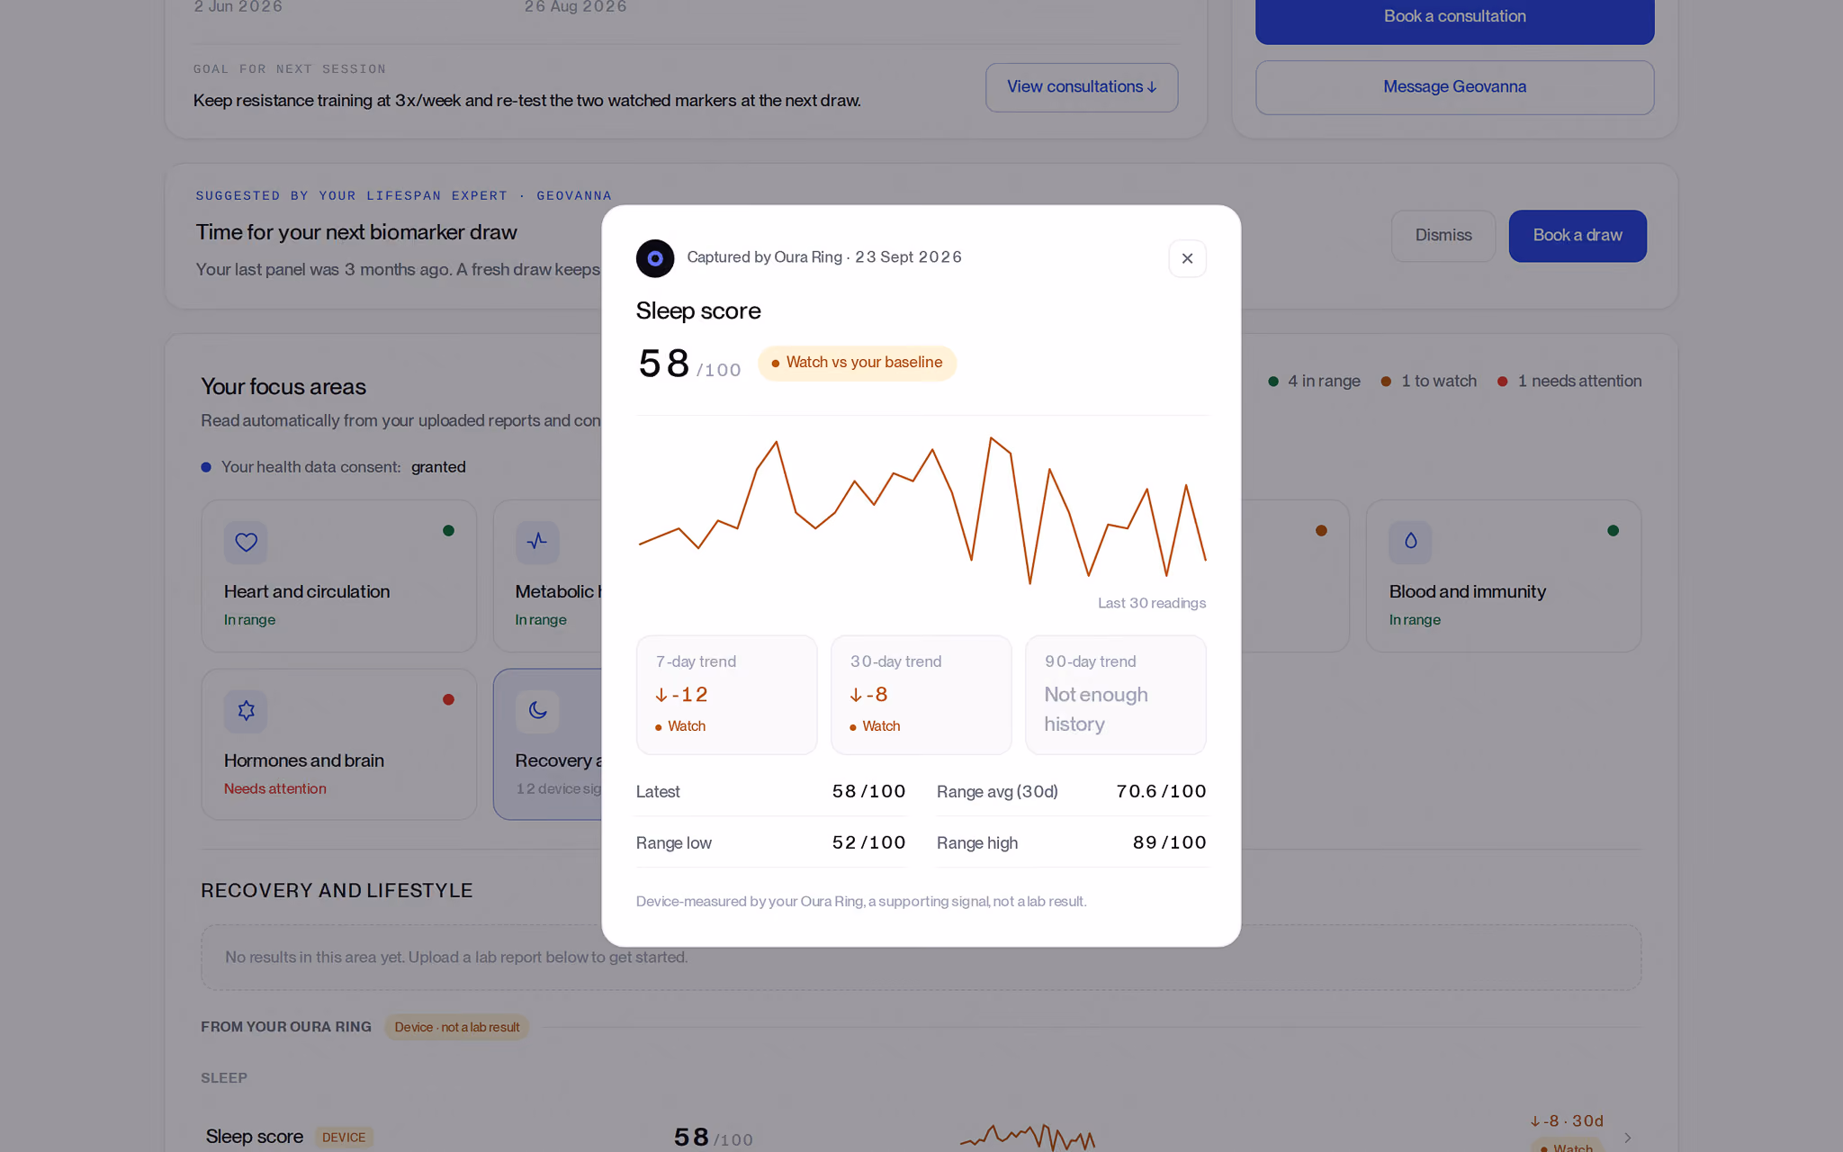Click the droplet icon on Blood and immunity

point(1410,542)
